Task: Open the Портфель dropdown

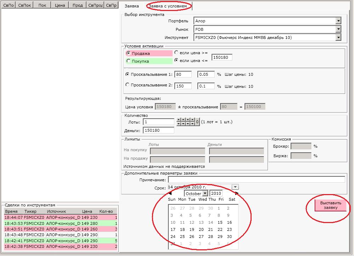Action: 338,21
